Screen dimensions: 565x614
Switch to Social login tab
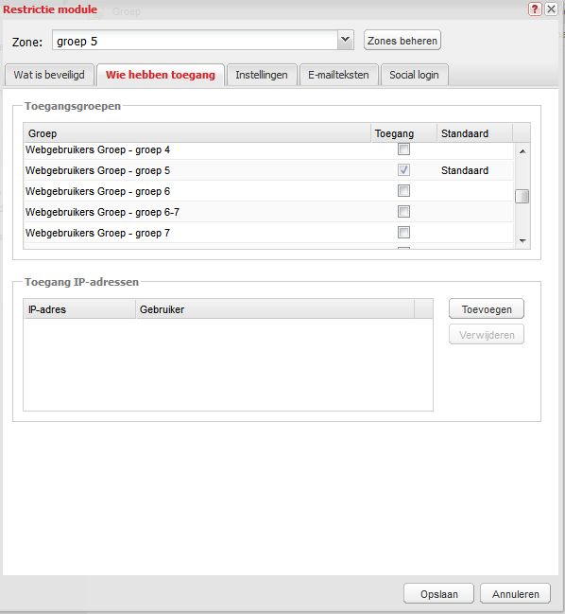[x=414, y=75]
